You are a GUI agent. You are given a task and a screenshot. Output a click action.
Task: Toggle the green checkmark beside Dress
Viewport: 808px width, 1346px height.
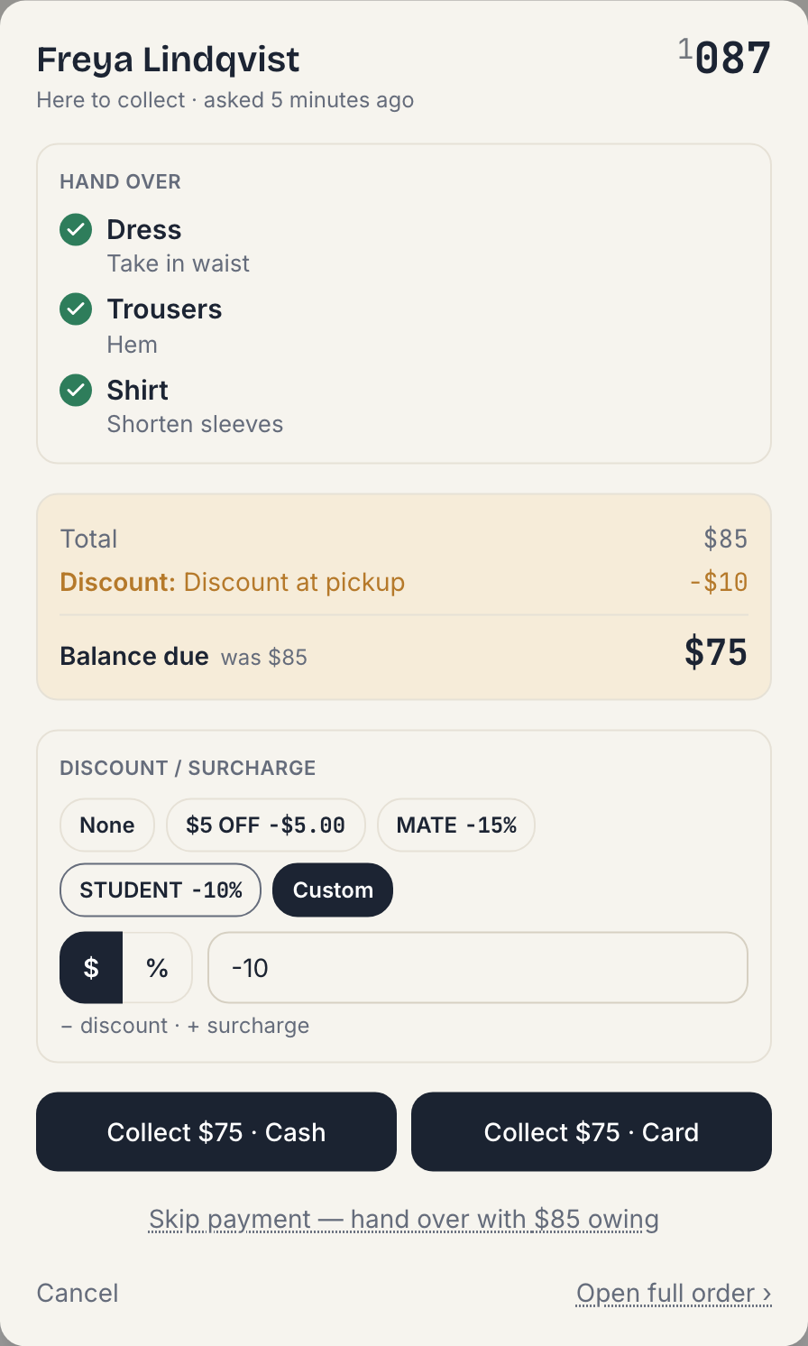click(76, 230)
